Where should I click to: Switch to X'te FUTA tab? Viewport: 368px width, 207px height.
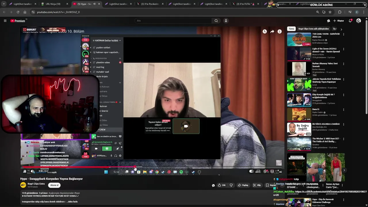tap(245, 4)
